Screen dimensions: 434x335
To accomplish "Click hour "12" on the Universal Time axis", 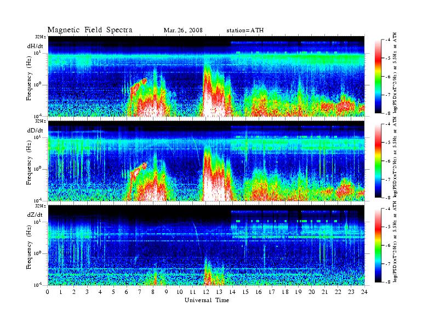I will coord(206,292).
